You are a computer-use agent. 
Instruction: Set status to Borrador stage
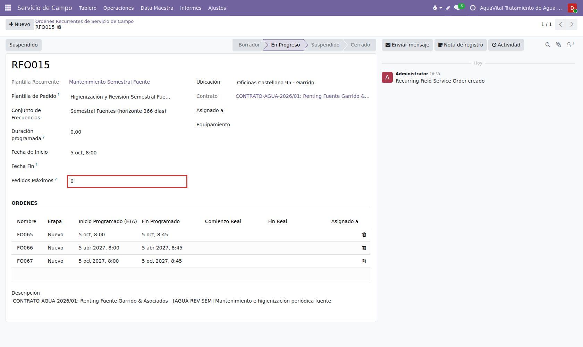tap(249, 45)
